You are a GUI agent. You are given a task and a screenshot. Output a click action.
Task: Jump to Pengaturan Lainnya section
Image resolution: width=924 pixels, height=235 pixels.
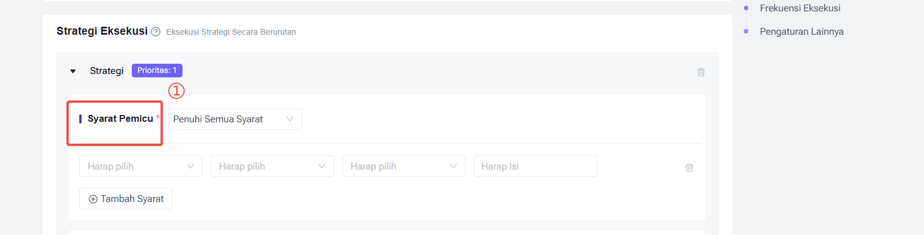coord(801,31)
